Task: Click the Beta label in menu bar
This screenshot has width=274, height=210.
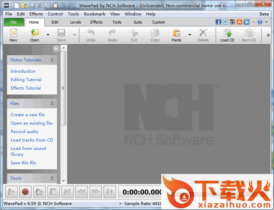Action: point(264,14)
